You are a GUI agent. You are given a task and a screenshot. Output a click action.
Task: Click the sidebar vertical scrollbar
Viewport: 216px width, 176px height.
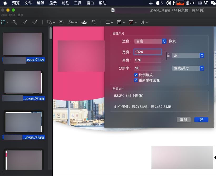coord(51,33)
